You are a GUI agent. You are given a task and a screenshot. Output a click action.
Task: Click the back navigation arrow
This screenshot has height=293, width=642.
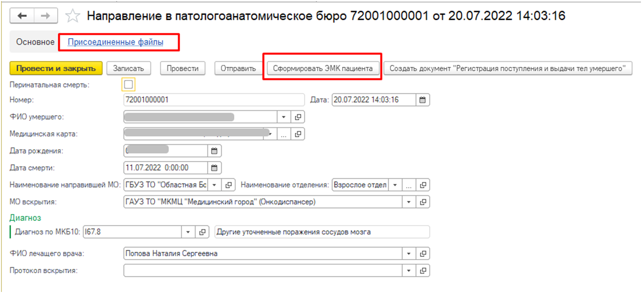[22, 16]
